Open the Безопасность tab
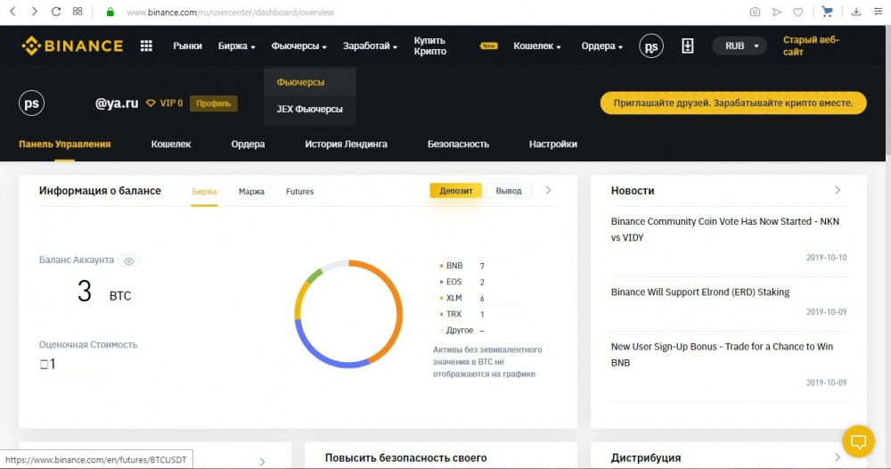This screenshot has height=469, width=891. (458, 144)
